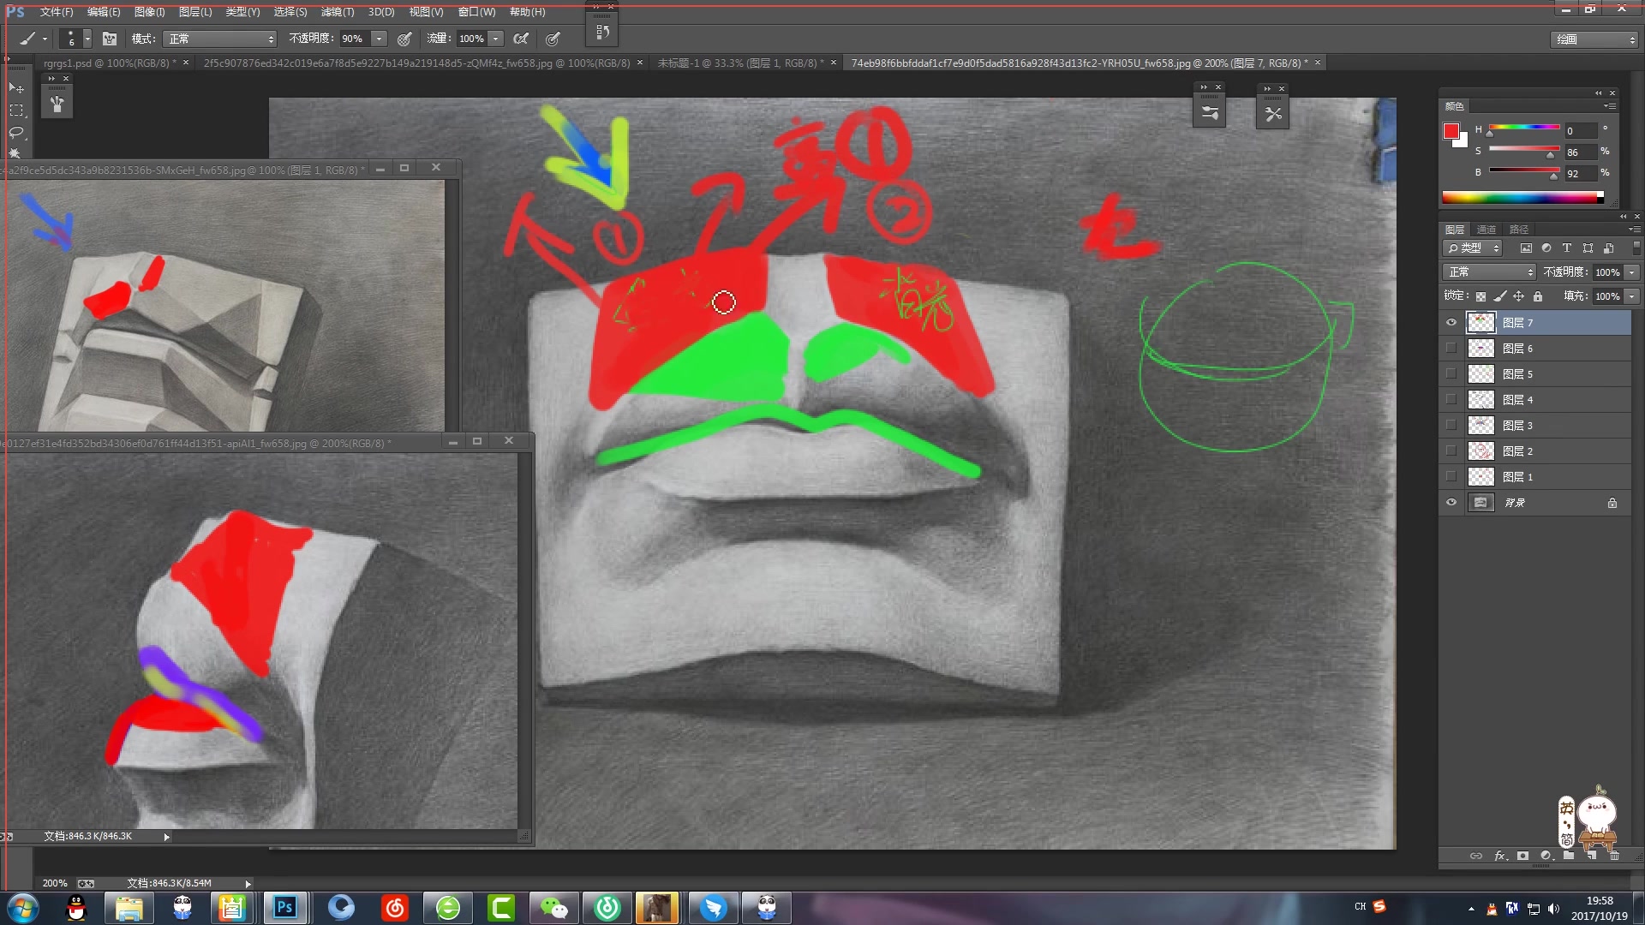
Task: Open layer styles fx button
Action: click(x=1500, y=856)
